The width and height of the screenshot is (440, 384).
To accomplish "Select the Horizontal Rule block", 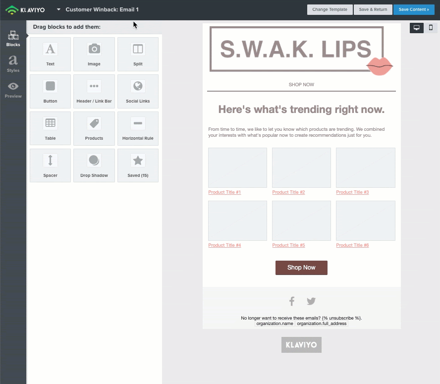I will coord(138,128).
